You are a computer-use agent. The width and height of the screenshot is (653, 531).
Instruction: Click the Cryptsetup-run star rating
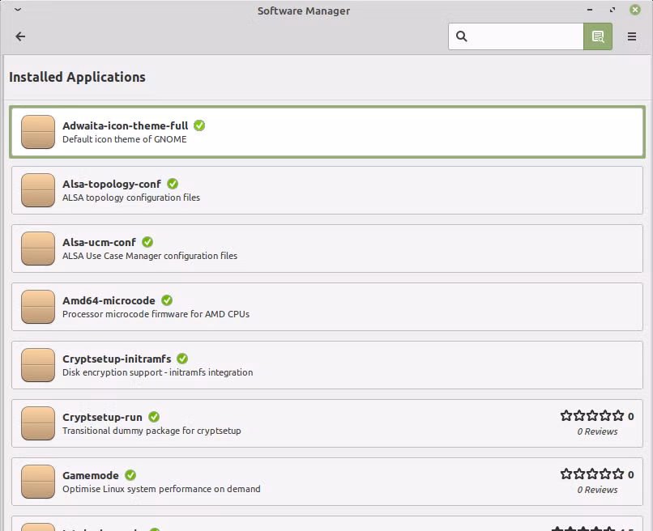[592, 416]
